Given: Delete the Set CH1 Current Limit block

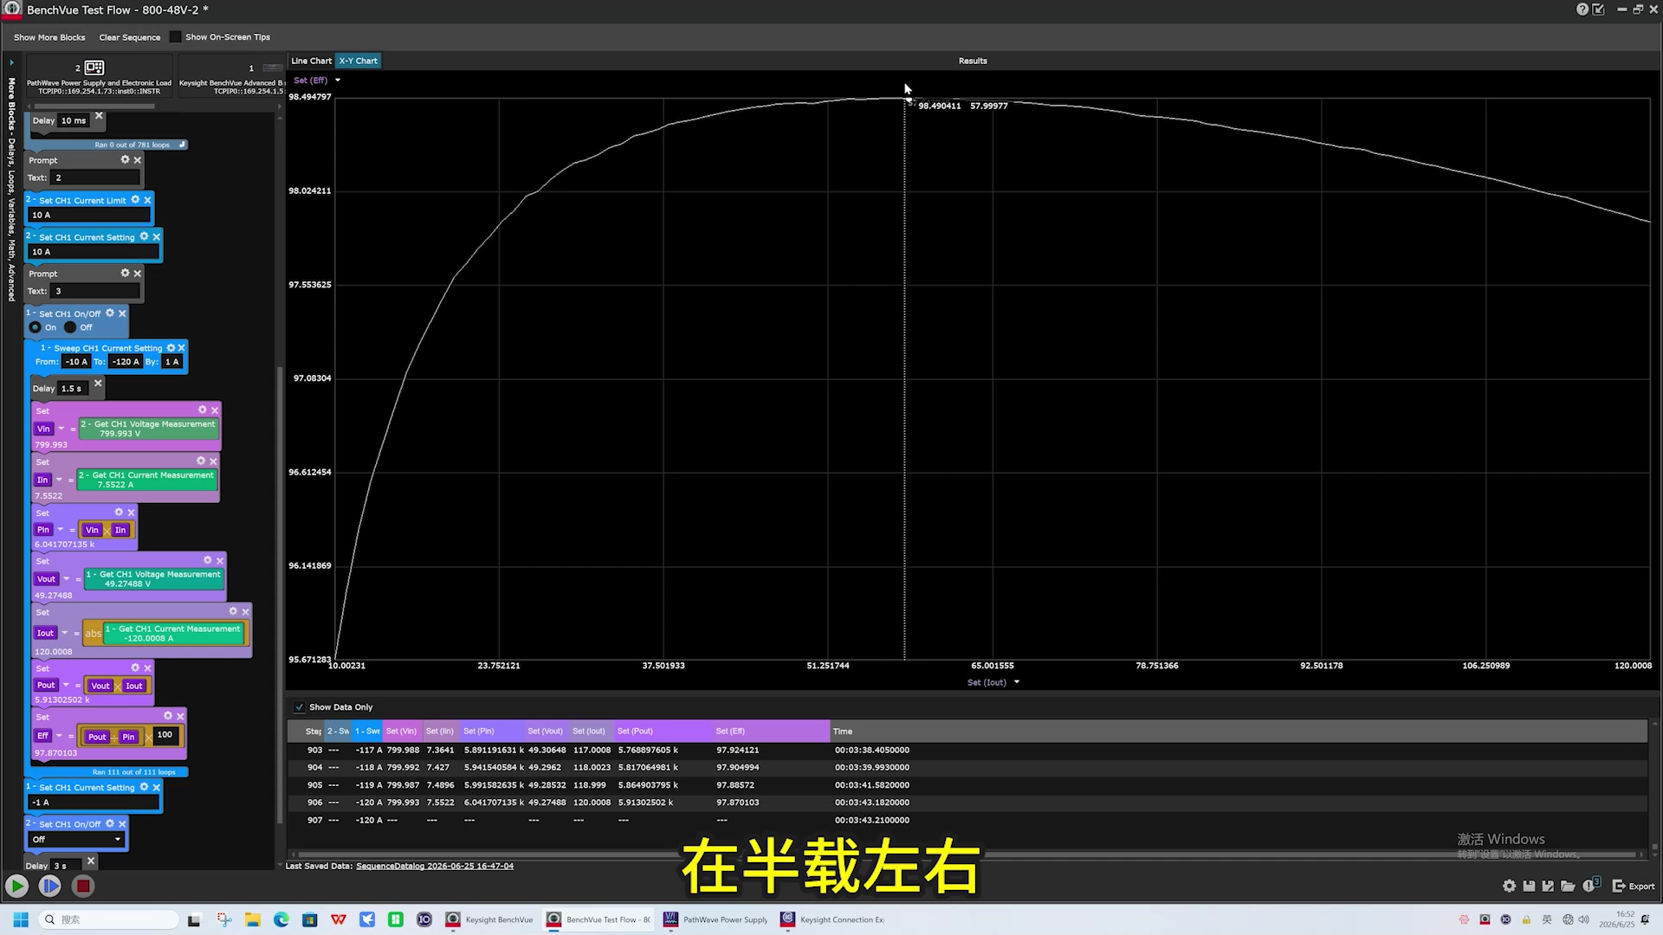Looking at the screenshot, I should pyautogui.click(x=147, y=200).
